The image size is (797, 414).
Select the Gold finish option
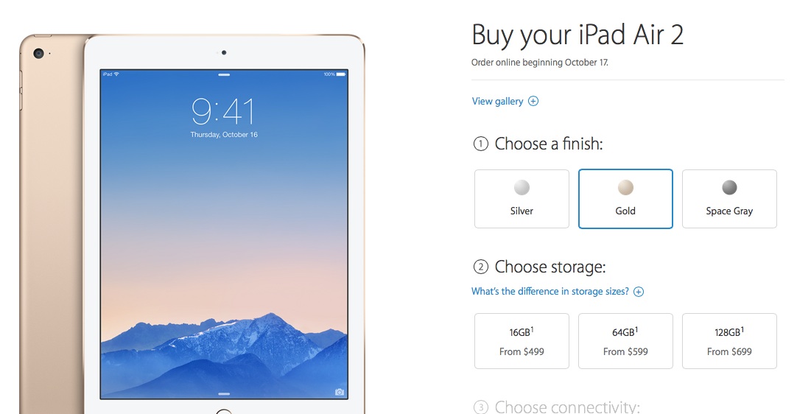pos(625,199)
